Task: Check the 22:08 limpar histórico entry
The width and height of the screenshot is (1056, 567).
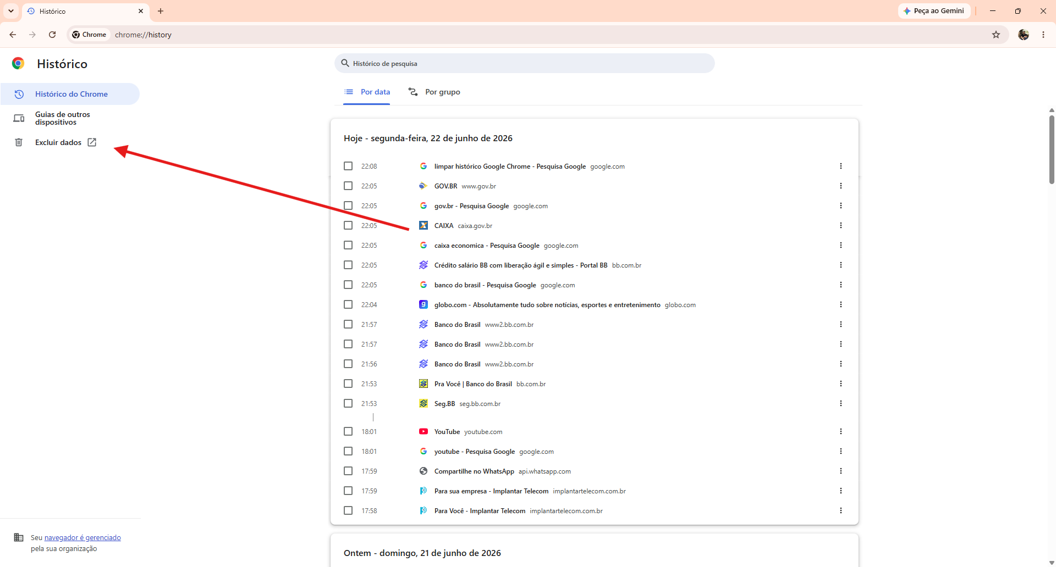Action: click(x=348, y=166)
